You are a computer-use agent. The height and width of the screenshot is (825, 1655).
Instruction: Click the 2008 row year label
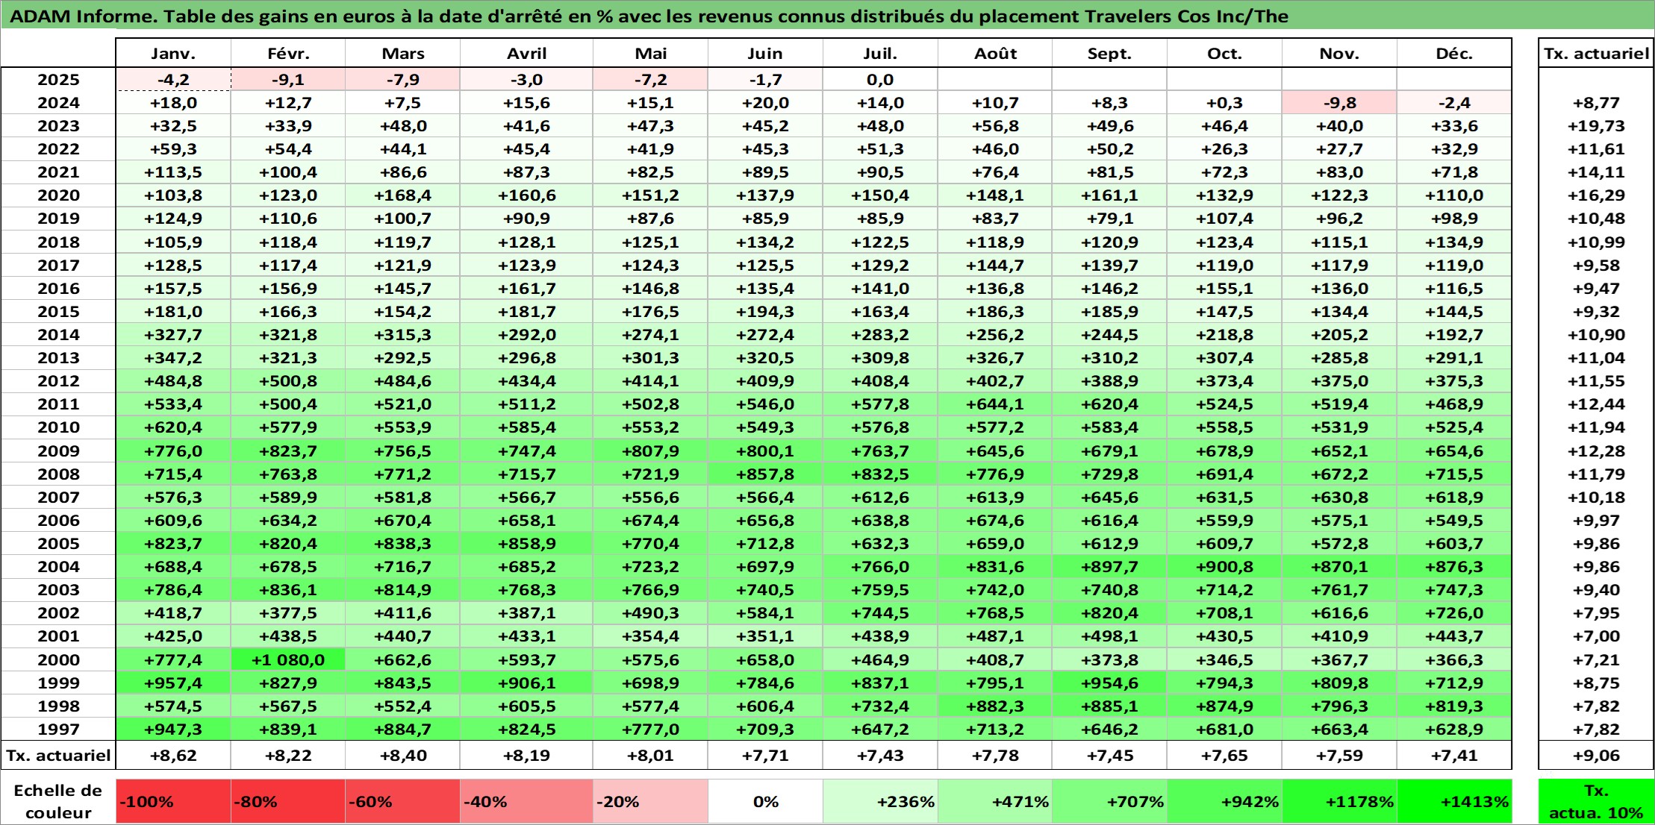click(x=58, y=474)
